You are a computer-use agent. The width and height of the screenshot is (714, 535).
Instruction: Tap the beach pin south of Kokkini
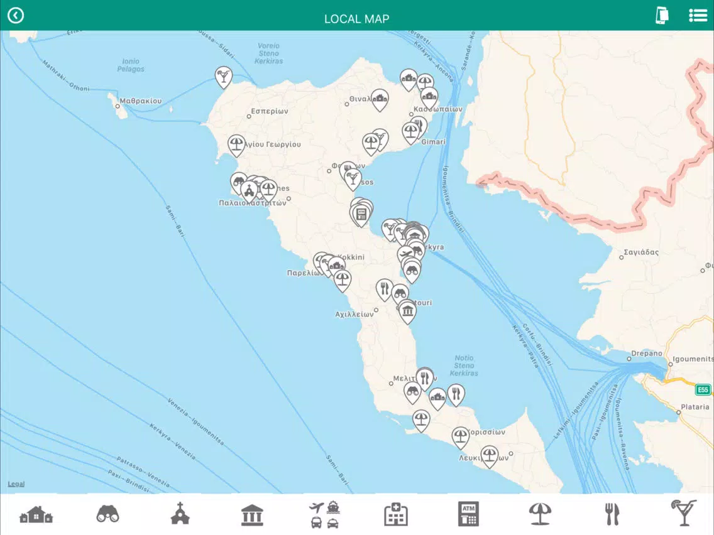[x=343, y=280]
